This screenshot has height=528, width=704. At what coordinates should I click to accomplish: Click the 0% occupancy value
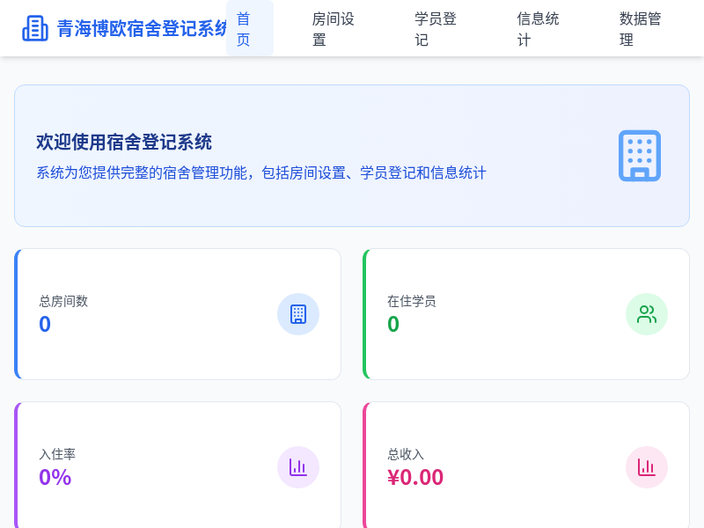click(55, 477)
